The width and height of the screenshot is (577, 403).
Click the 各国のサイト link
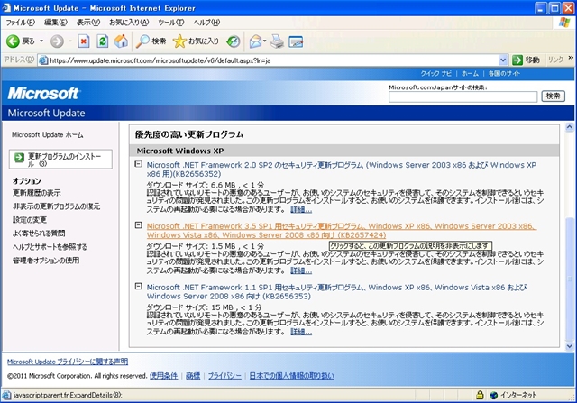504,74
